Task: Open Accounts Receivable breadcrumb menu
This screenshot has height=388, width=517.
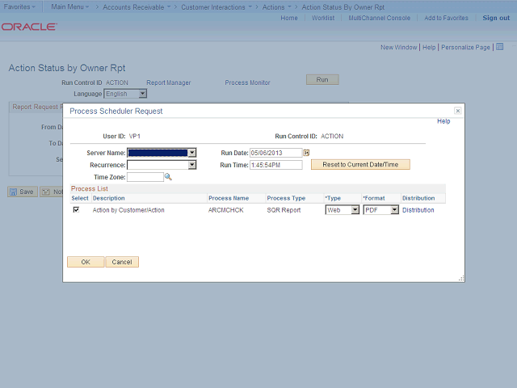Action: [x=137, y=7]
